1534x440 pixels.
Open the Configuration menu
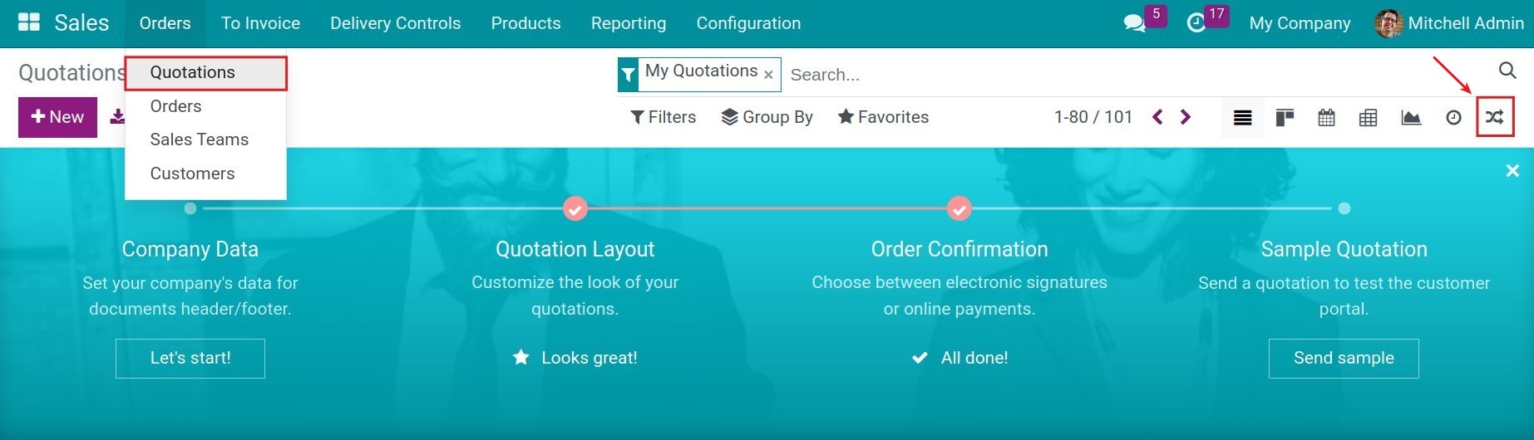point(748,23)
